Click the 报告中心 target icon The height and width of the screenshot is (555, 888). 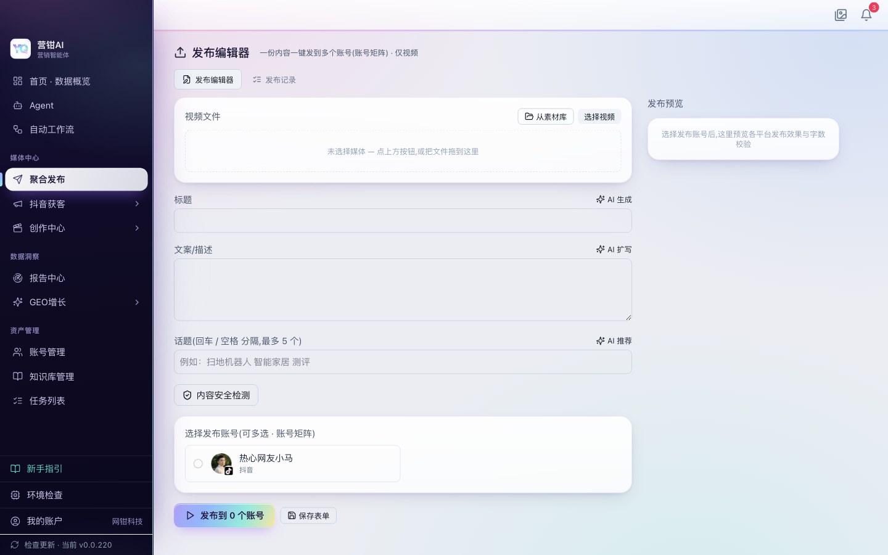pos(18,278)
